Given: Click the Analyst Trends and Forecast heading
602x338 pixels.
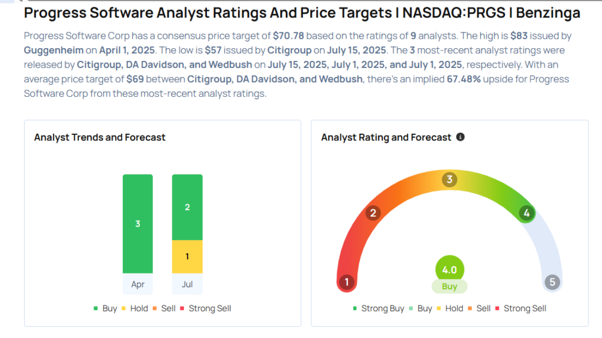Looking at the screenshot, I should [100, 137].
